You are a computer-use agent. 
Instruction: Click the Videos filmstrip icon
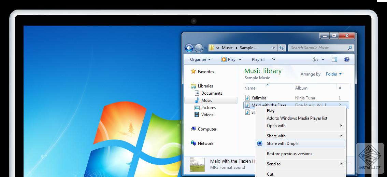(197, 115)
